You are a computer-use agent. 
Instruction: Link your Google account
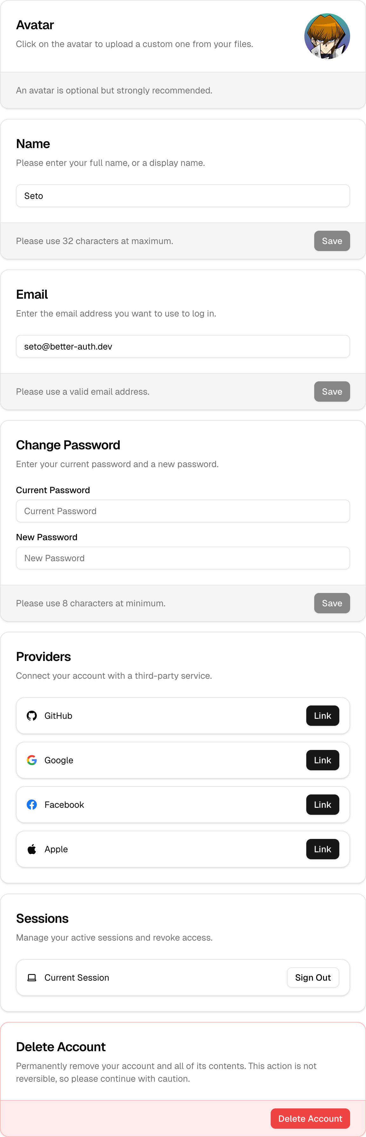pos(322,760)
